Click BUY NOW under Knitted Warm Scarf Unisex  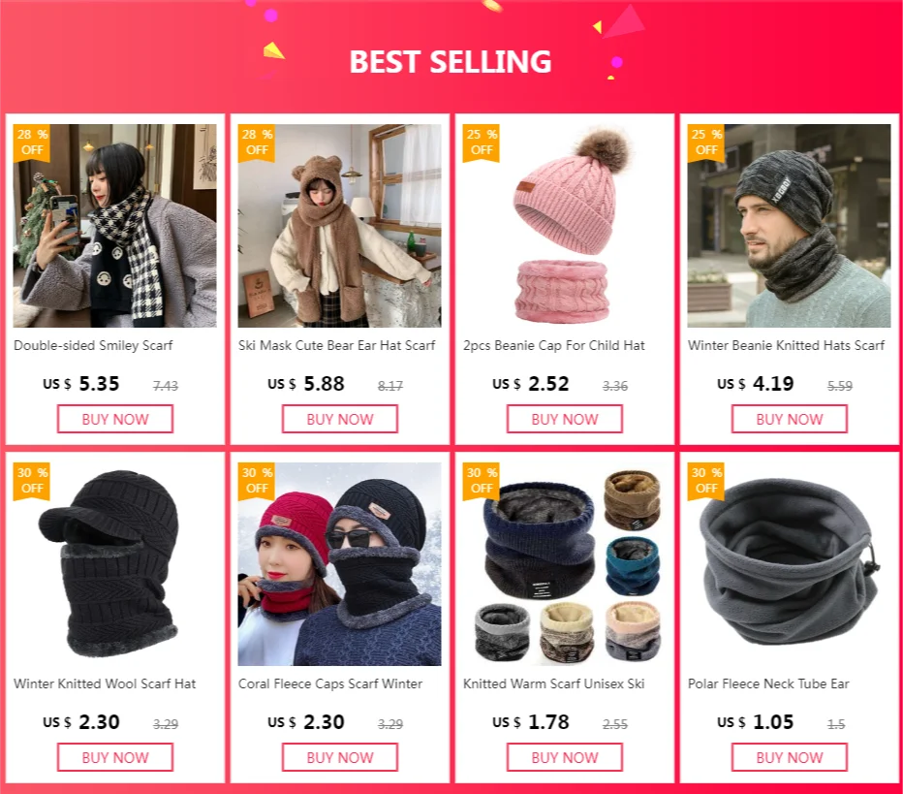(564, 757)
